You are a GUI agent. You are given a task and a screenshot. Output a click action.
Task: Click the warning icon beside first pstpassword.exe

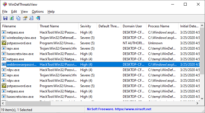click(4, 43)
